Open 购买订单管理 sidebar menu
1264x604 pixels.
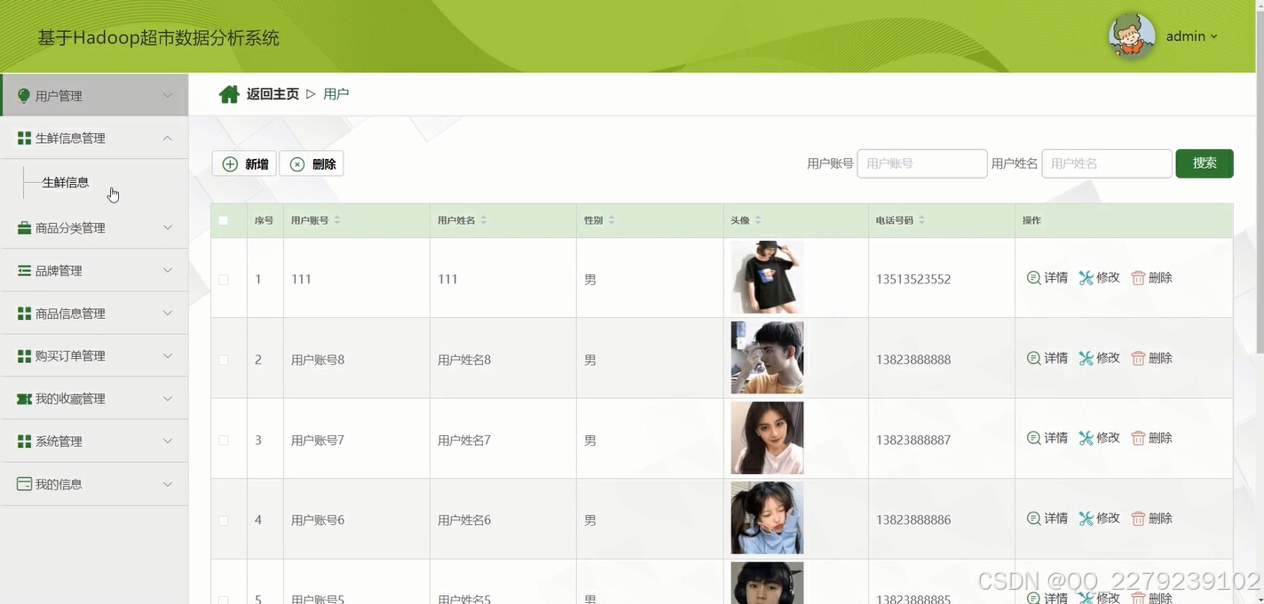point(94,356)
